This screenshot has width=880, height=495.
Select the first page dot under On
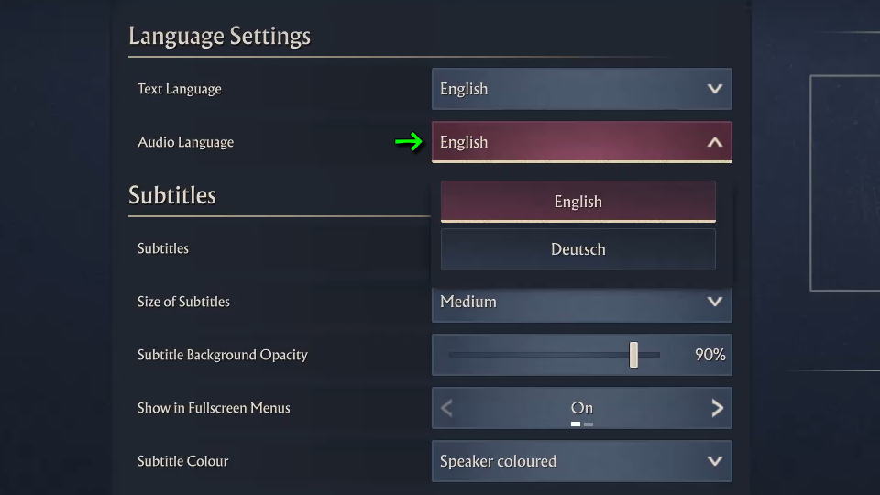pyautogui.click(x=576, y=424)
